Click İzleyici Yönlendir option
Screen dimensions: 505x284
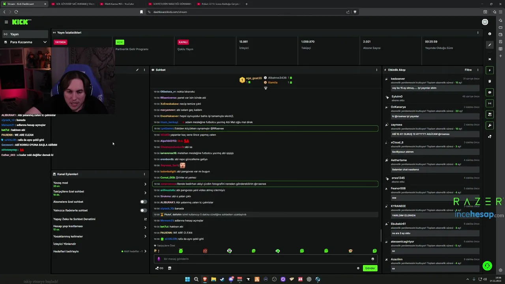[65, 244]
